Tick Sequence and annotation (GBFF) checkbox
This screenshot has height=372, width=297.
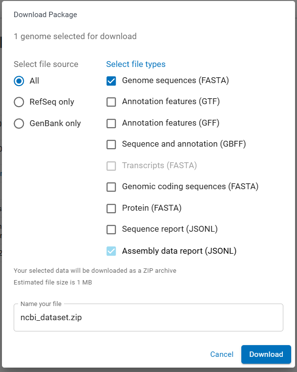pos(111,144)
